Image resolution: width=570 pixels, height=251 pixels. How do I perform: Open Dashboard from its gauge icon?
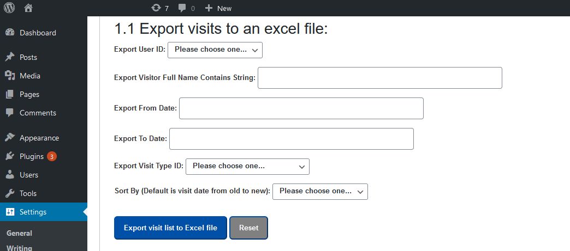[10, 33]
